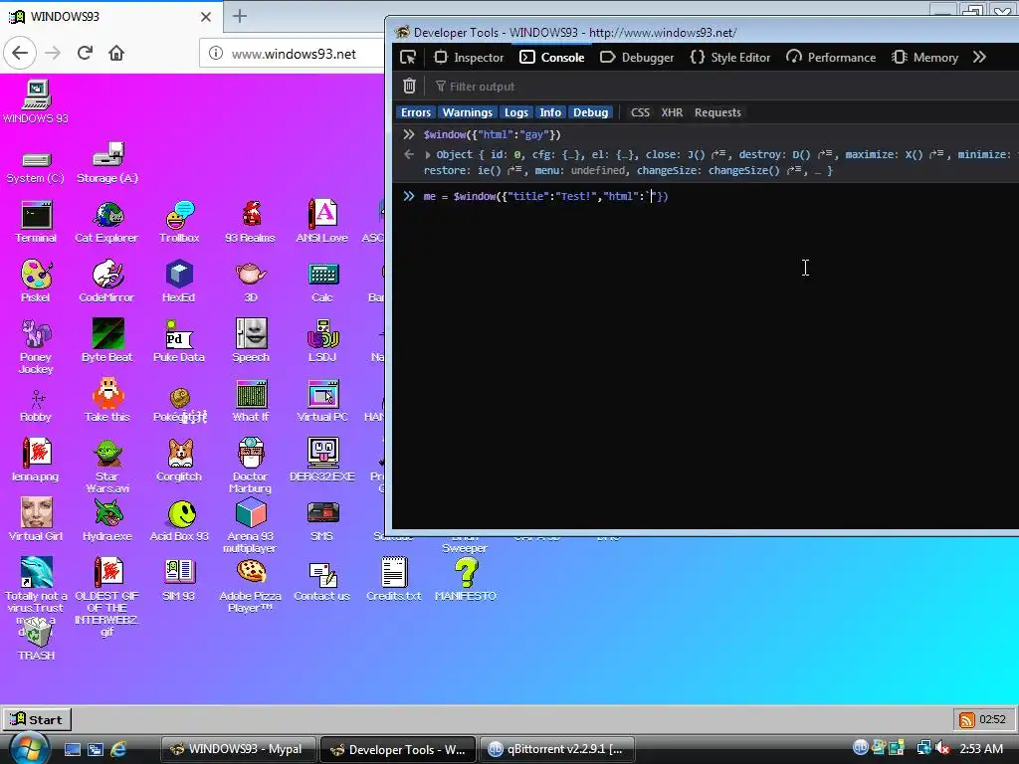Click the Internet Explorer quick launch icon

pyautogui.click(x=119, y=749)
